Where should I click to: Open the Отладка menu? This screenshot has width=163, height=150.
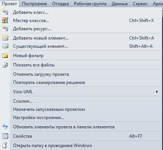(60, 4)
